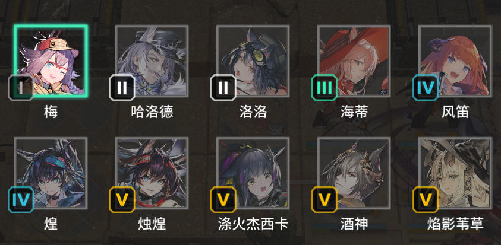
Task: Click the yellow tier V badge on 烛煌
Action: [122, 200]
